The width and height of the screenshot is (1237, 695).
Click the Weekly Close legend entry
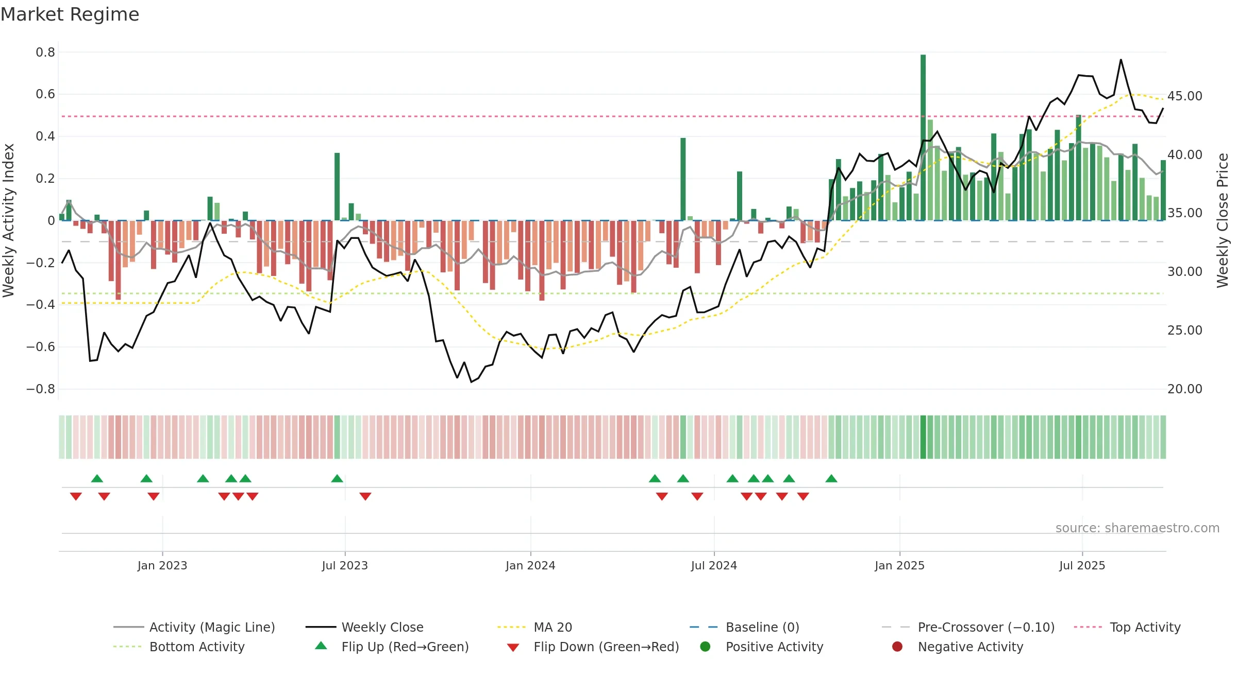pos(364,627)
